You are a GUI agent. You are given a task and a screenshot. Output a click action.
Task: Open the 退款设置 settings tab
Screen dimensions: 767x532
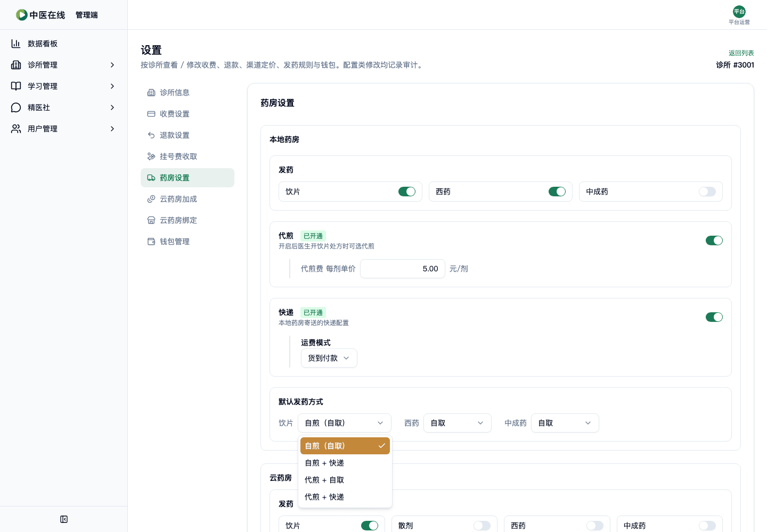pos(187,135)
